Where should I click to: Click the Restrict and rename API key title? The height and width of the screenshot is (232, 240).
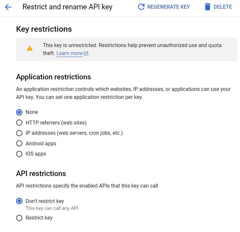67,7
